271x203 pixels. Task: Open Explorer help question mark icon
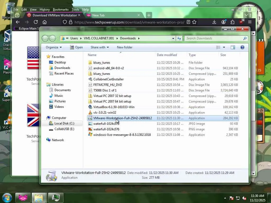click(x=242, y=47)
